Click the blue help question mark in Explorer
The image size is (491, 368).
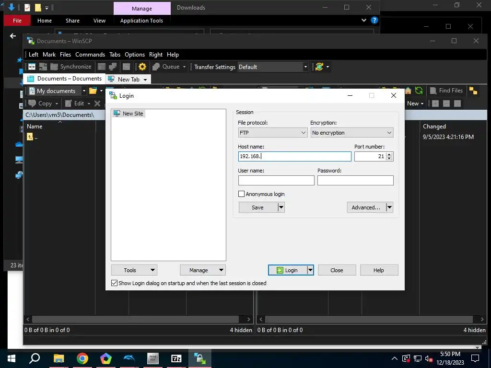pos(374,20)
